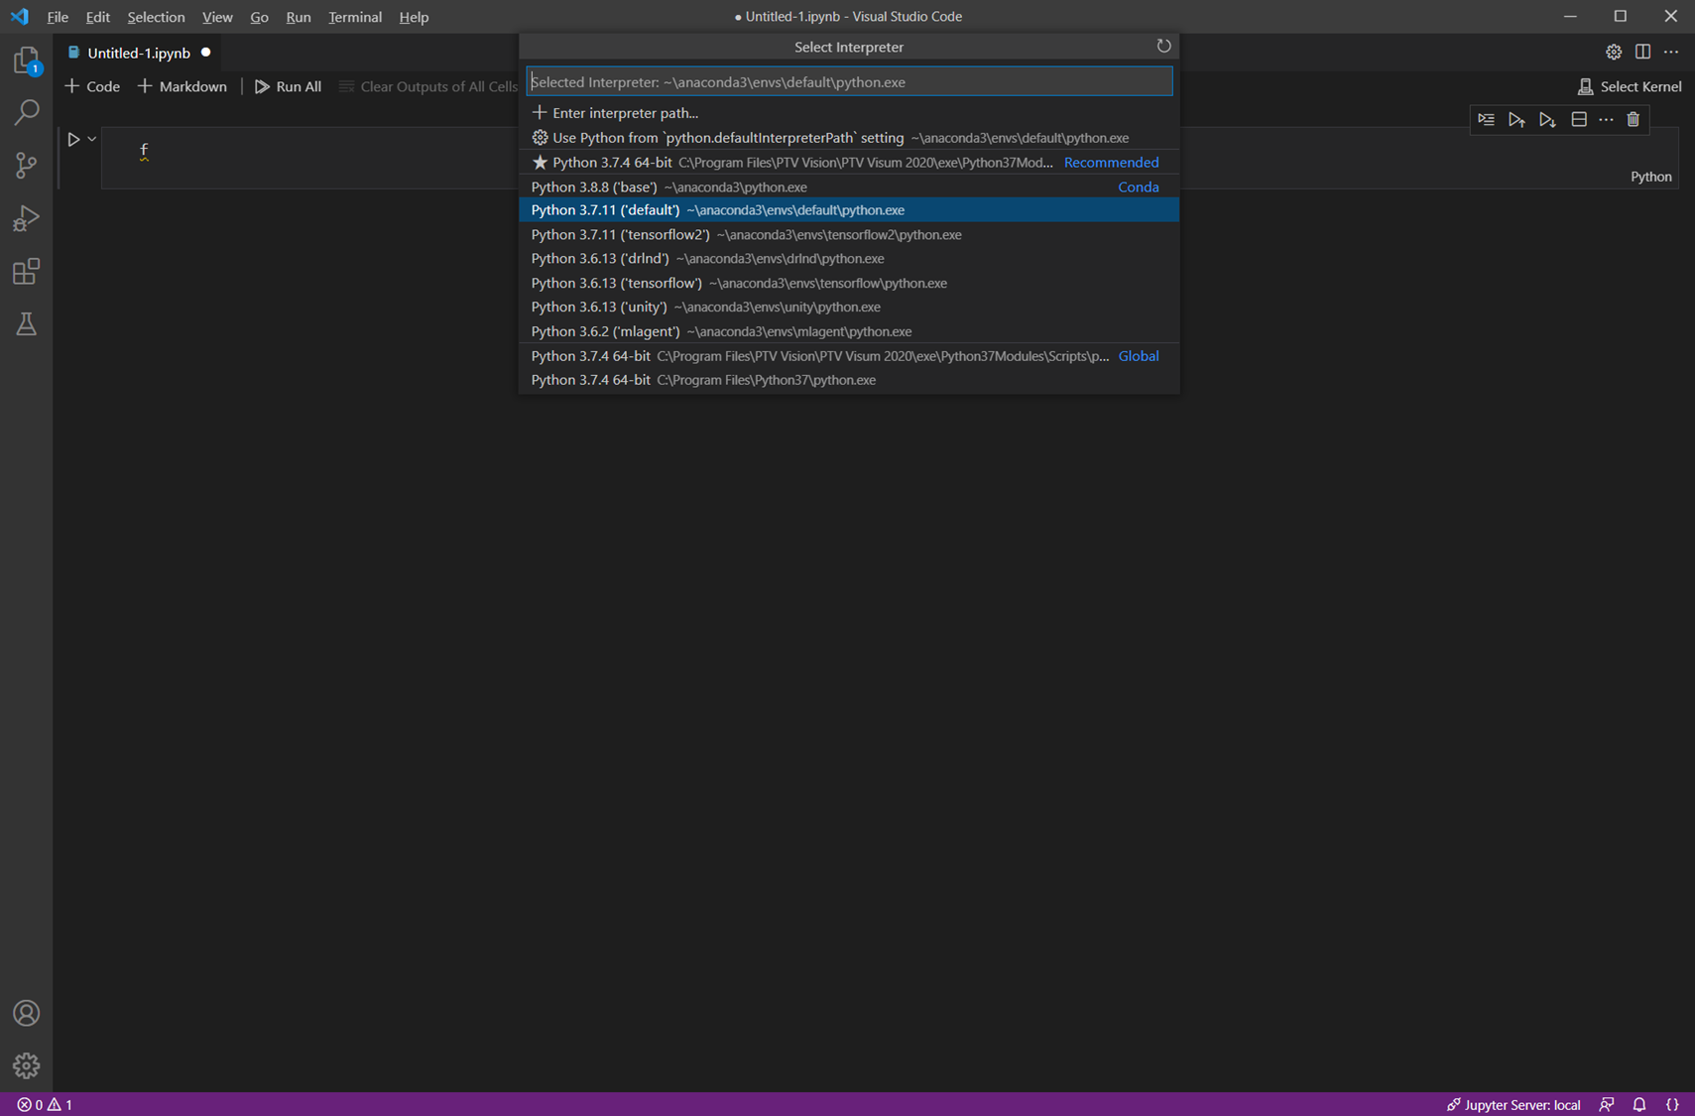Focus the interpreter search input field
Screen dimensions: 1695x1116
(x=849, y=81)
